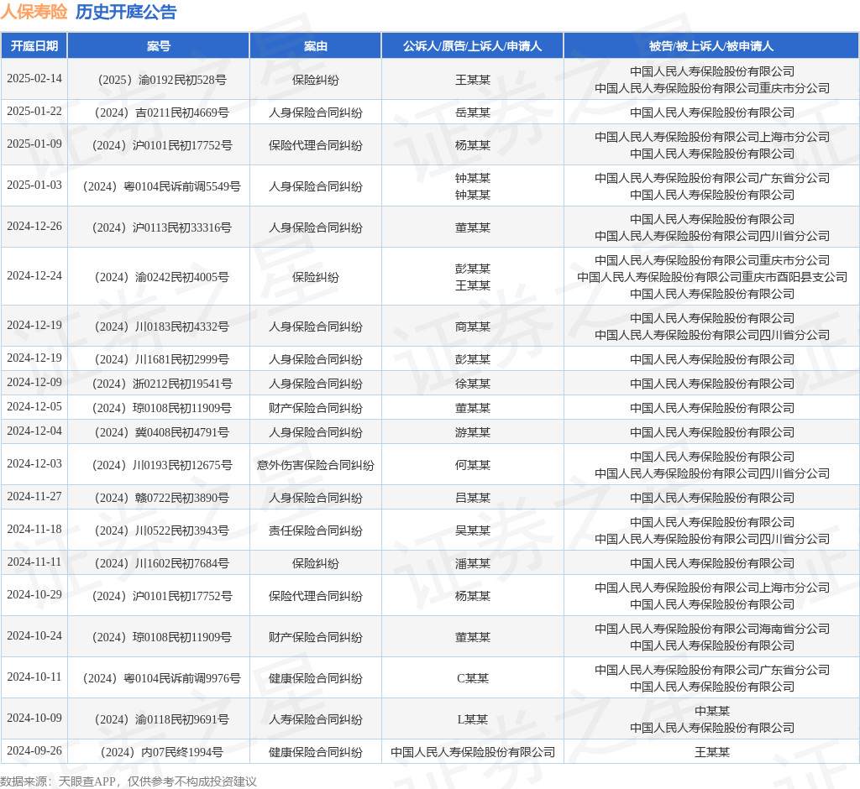Select the date cell 2024-12-26
Viewport: 860px width, 789px height.
click(x=34, y=227)
